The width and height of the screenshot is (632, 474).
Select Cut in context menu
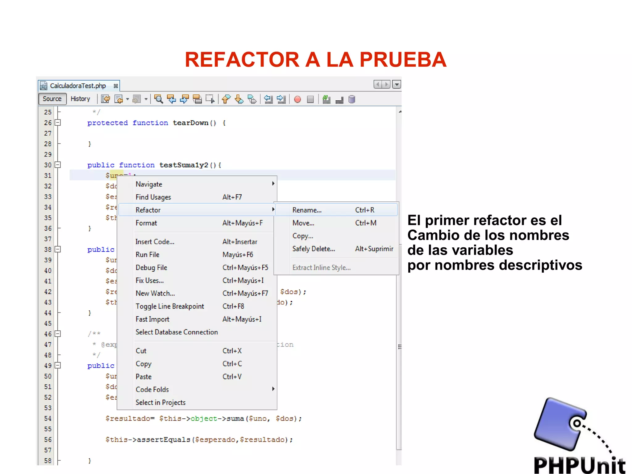click(197, 351)
